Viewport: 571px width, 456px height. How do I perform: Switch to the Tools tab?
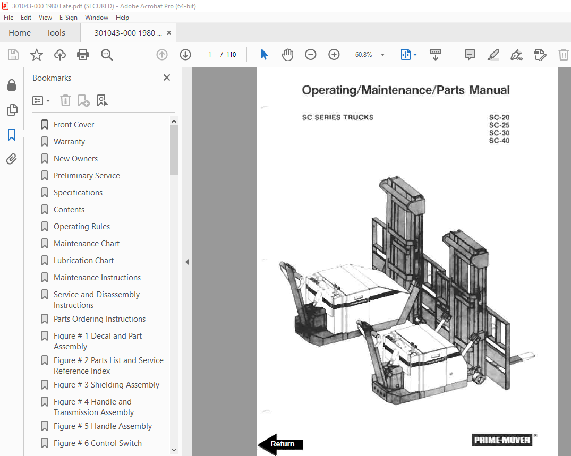click(x=56, y=33)
